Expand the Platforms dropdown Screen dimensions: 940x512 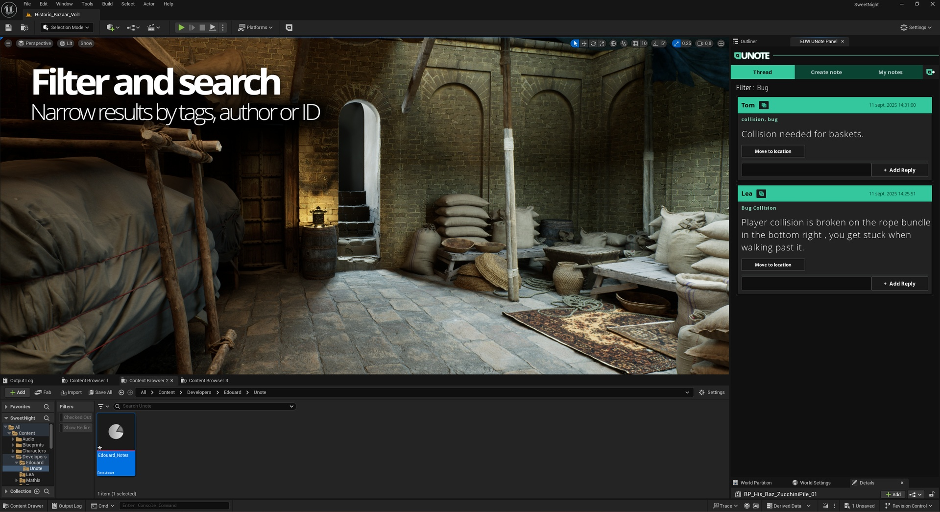(255, 27)
